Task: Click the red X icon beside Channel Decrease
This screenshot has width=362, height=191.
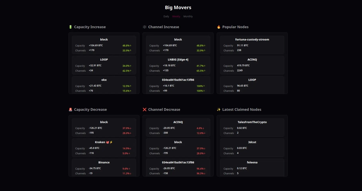Action: coord(145,110)
